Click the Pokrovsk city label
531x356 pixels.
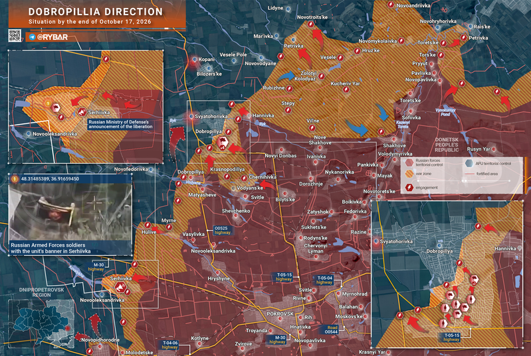tap(280, 314)
